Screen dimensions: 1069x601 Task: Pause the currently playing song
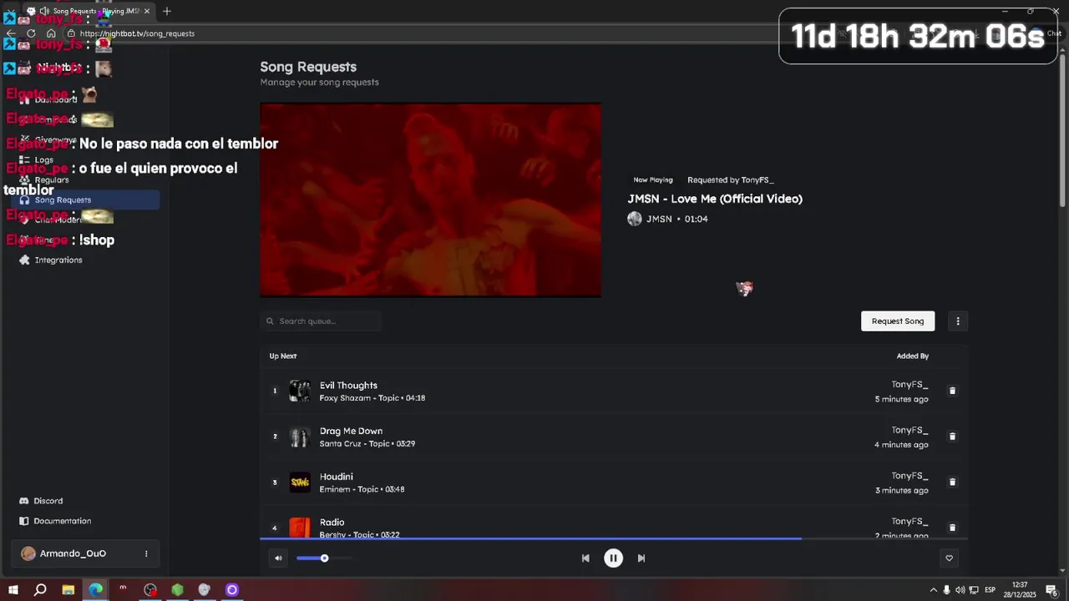[613, 558]
